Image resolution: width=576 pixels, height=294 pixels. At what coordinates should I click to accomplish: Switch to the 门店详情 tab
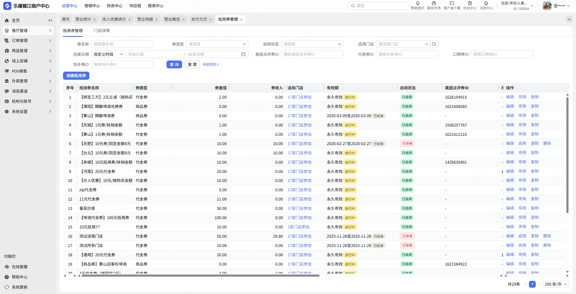[102, 31]
